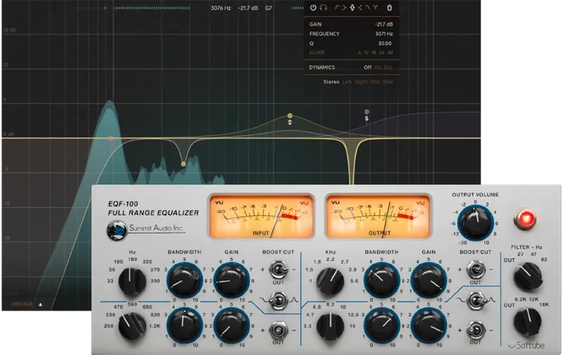Flip the low-mid band boost/cut switch

pyautogui.click(x=278, y=330)
